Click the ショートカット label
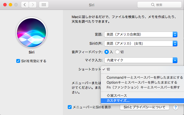This screenshot has width=184, height=115. coord(90,69)
